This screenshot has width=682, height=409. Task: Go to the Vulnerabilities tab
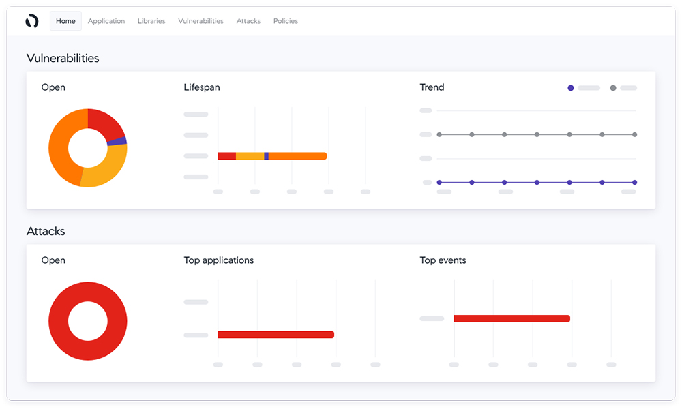coord(201,21)
